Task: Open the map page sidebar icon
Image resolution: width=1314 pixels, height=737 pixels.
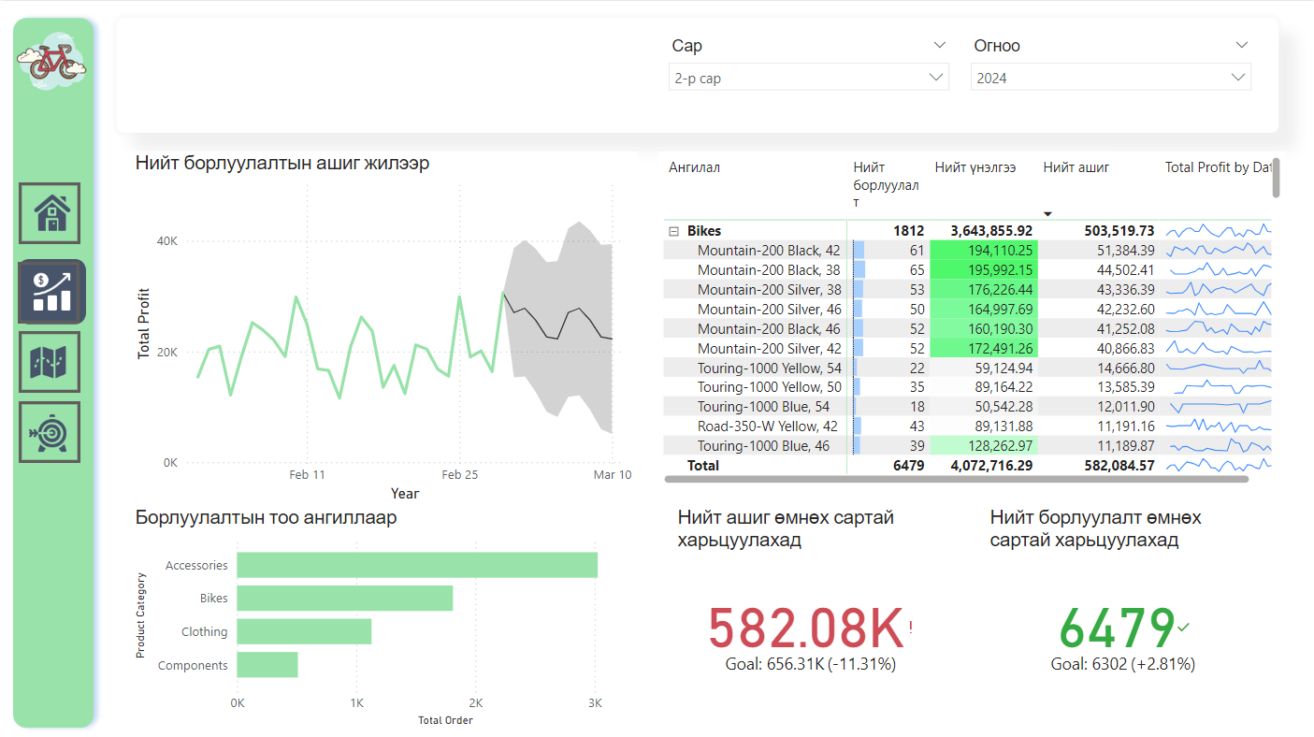Action: click(50, 361)
